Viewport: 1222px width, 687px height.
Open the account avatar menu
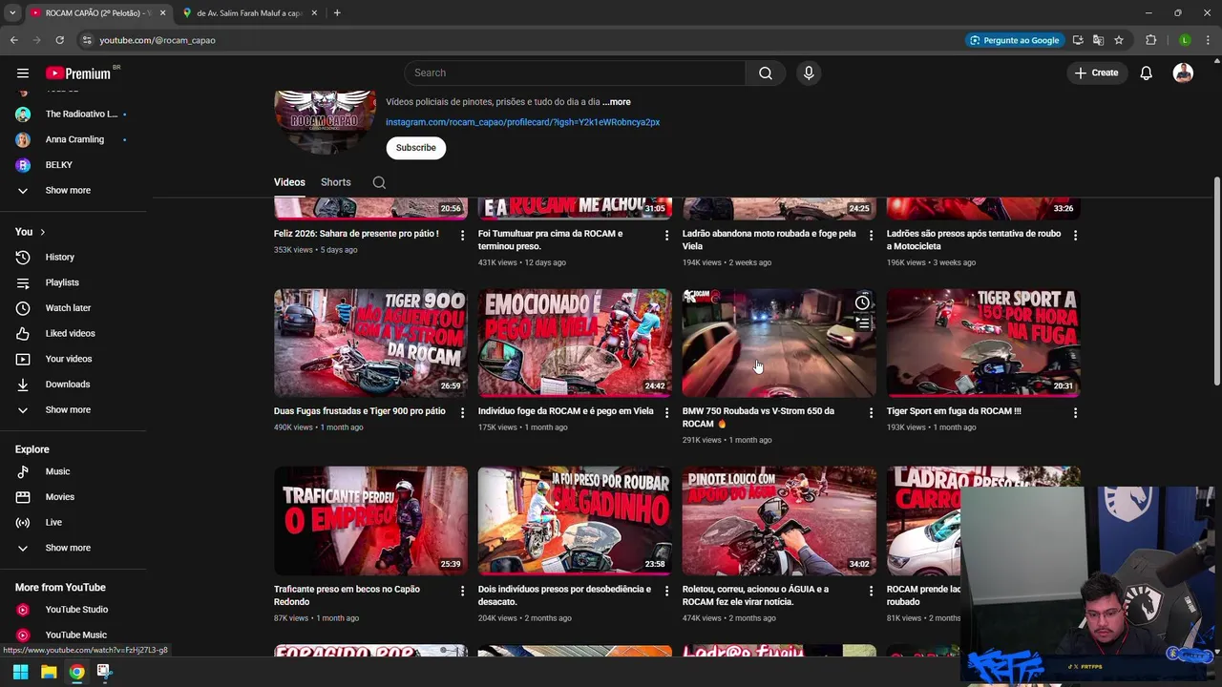[1183, 73]
